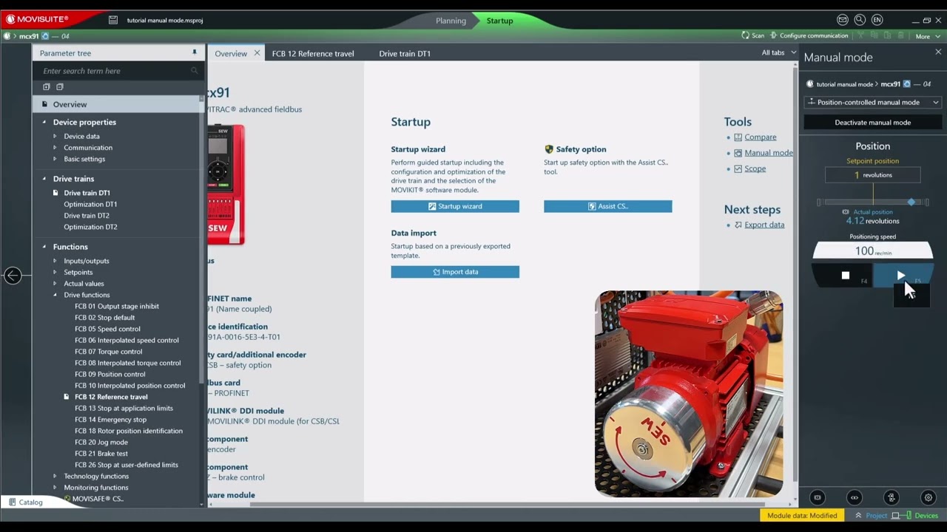Screen dimensions: 947x532
Task: Open the All tabs dropdown
Action: point(779,52)
